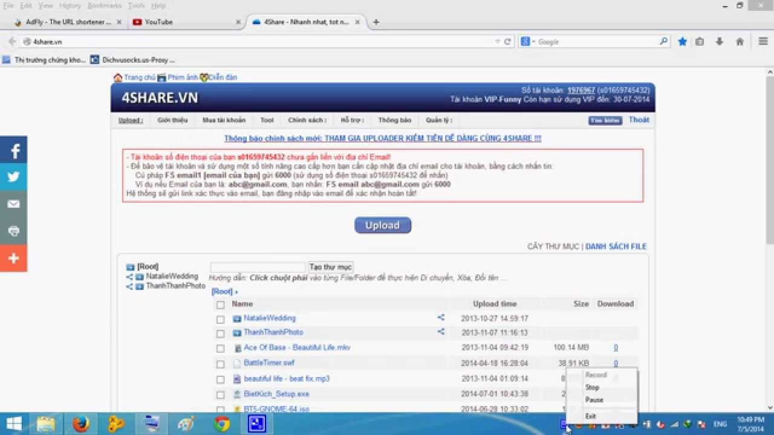Image resolution: width=774 pixels, height=435 pixels.
Task: Open Chrome from the taskbar
Action: pos(222,424)
